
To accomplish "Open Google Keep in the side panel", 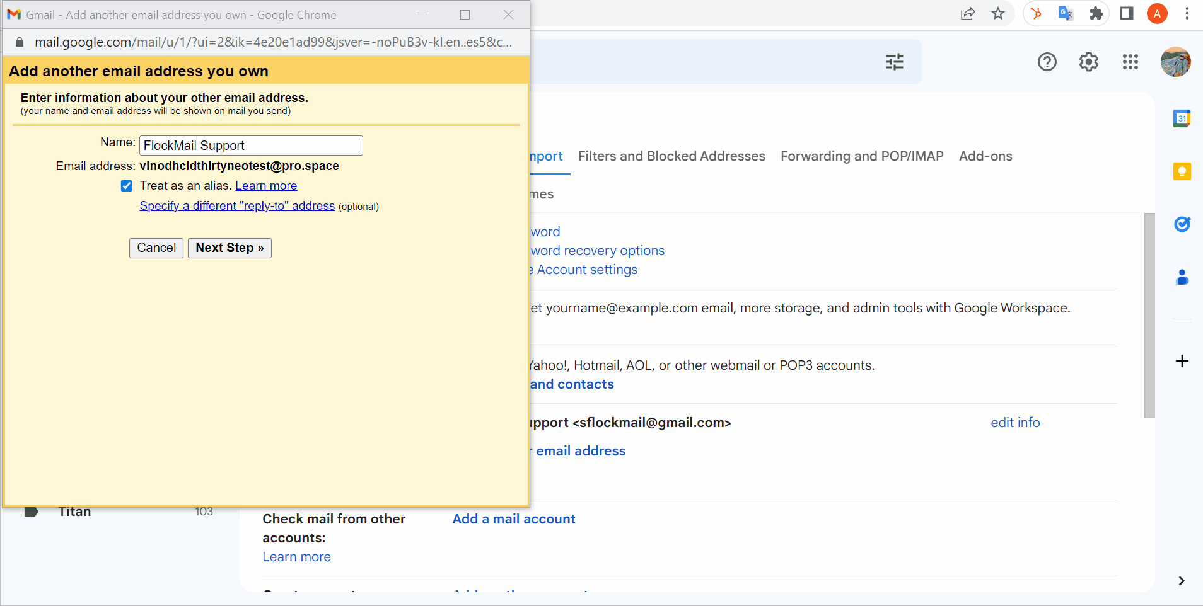I will 1182,171.
